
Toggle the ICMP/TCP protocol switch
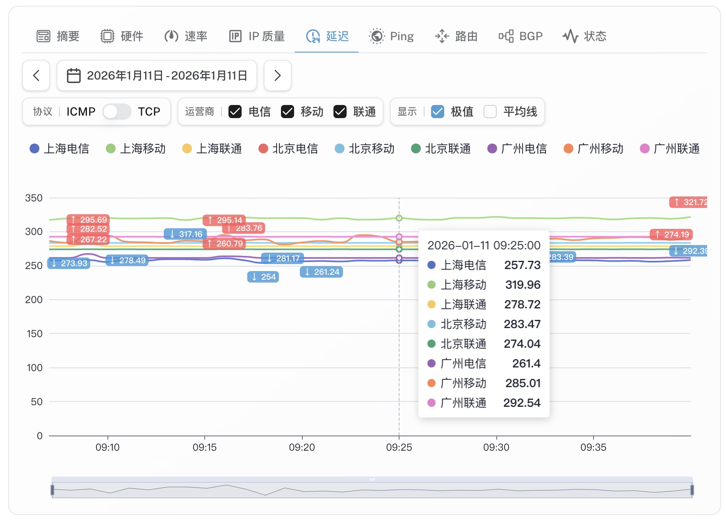click(116, 112)
